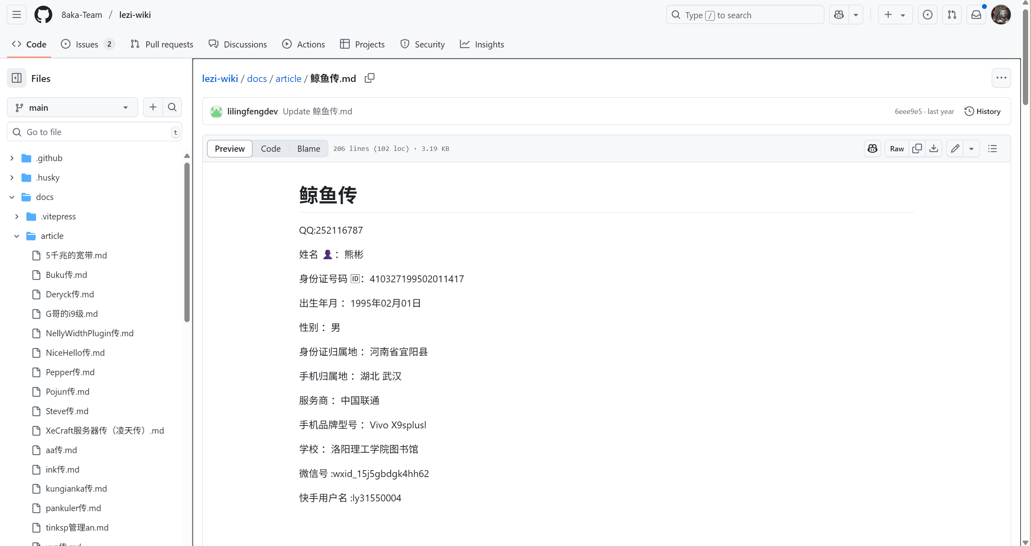The height and width of the screenshot is (546, 1031).
Task: Search files with magnifier icon
Action: pos(172,107)
